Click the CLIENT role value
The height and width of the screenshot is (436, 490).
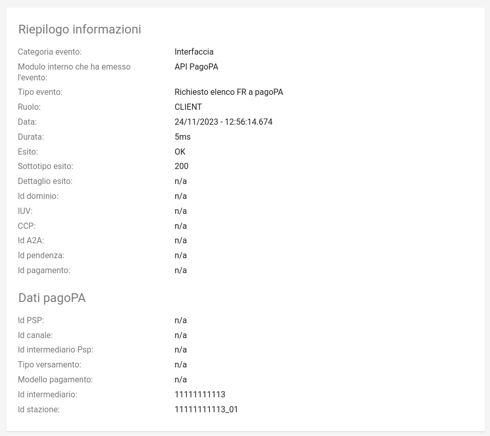188,107
